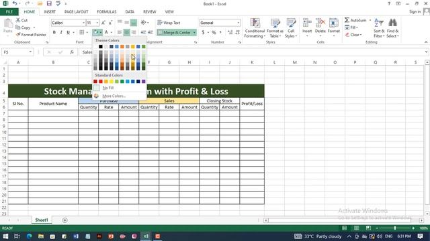Viewport: 430px width, 241px height.
Task: Open the General number format dropdown
Action: point(239,23)
